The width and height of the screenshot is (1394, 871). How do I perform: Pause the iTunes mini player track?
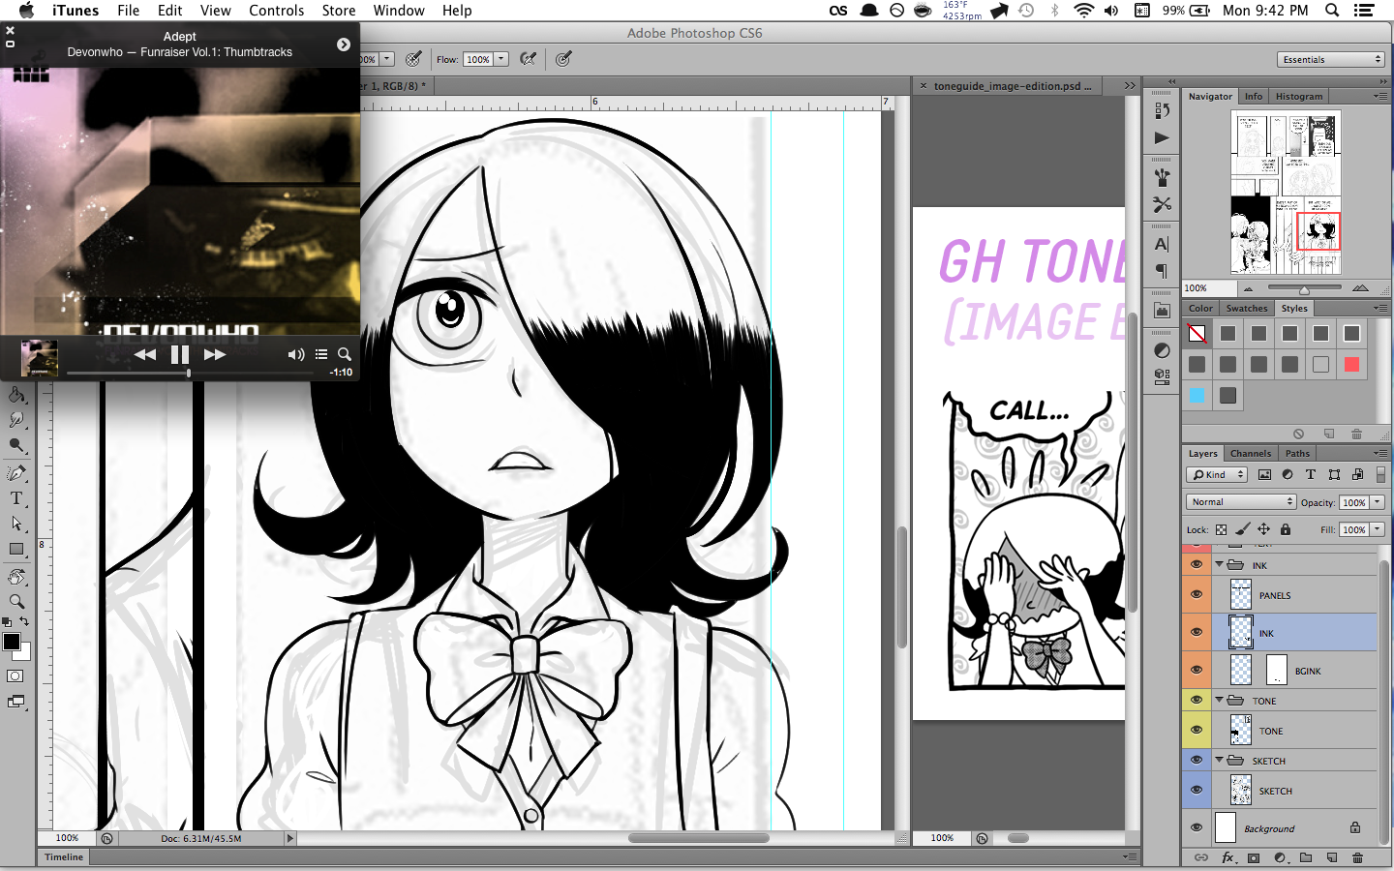point(180,354)
